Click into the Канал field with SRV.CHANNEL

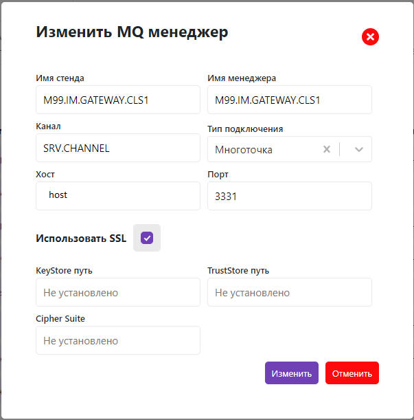click(x=117, y=148)
